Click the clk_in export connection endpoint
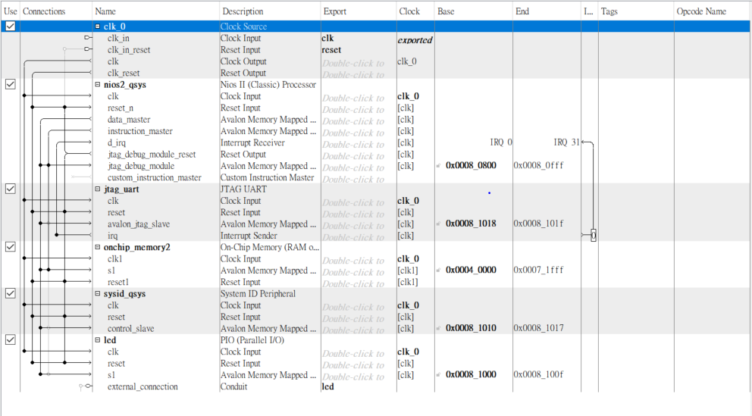The height and width of the screenshot is (416, 752). click(x=87, y=37)
